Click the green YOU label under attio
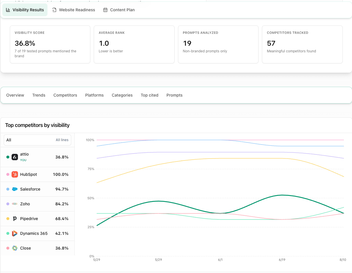This screenshot has width=352, height=273. coord(23,160)
